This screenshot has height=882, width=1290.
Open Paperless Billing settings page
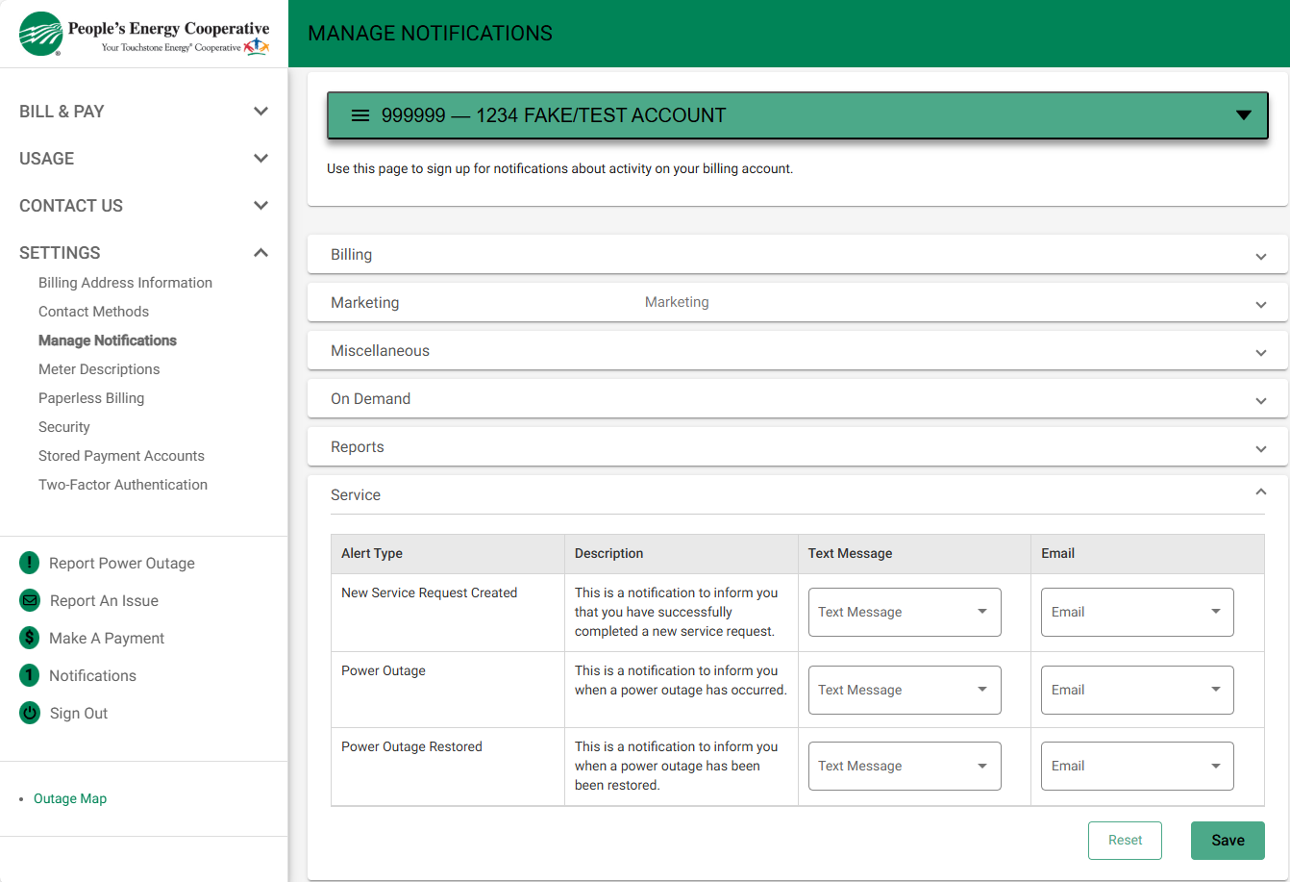pyautogui.click(x=91, y=398)
